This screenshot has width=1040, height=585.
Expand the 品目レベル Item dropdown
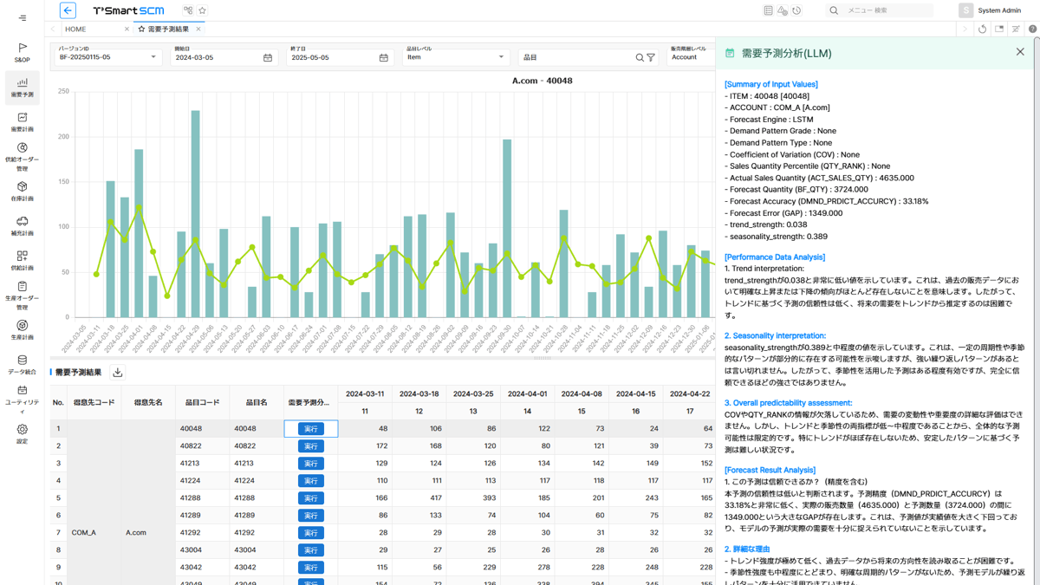(501, 57)
